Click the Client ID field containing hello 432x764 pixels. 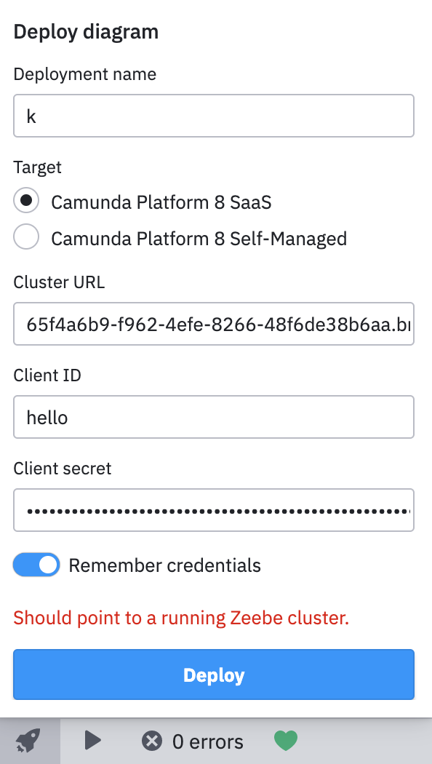coord(213,417)
